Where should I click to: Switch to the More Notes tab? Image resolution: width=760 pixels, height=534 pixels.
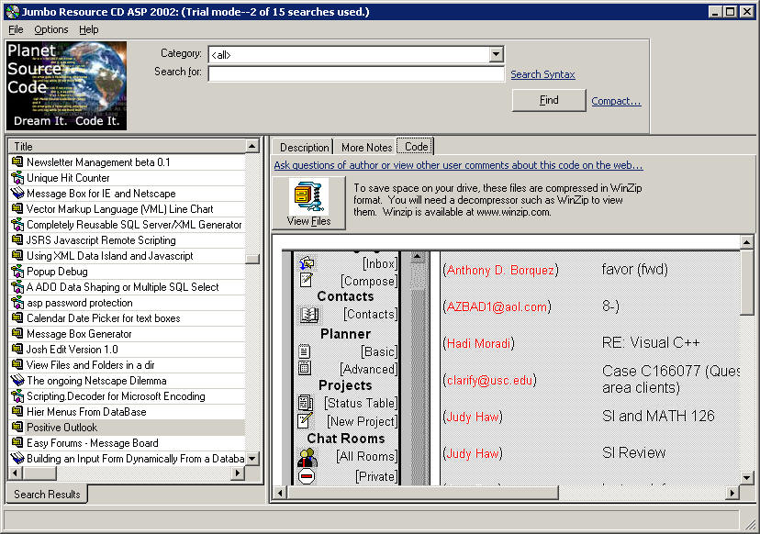click(366, 148)
